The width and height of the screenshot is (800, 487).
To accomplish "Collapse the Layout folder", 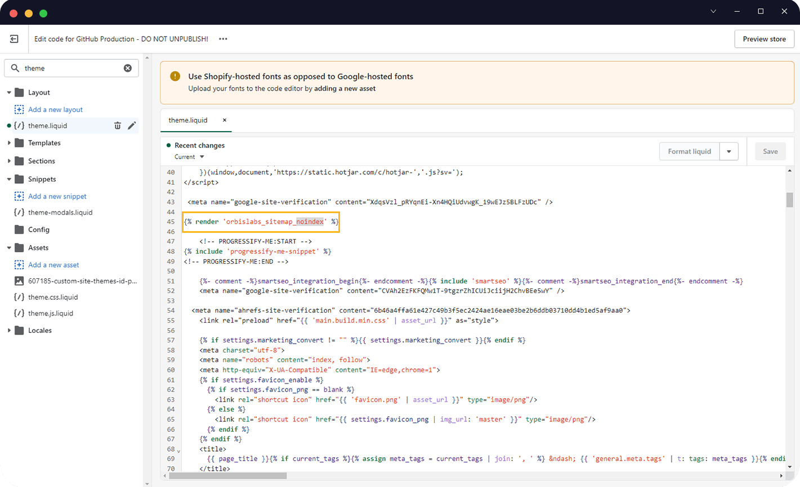I will point(9,92).
